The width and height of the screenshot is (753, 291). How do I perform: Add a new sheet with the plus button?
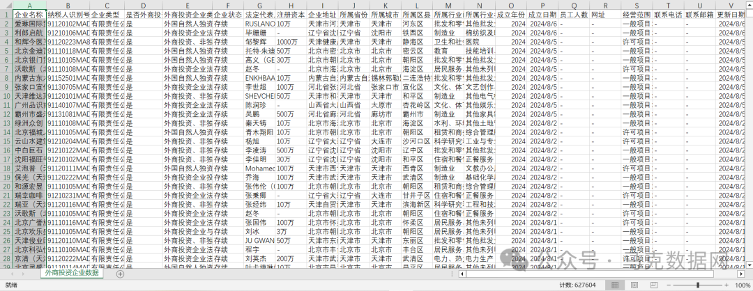click(x=120, y=274)
